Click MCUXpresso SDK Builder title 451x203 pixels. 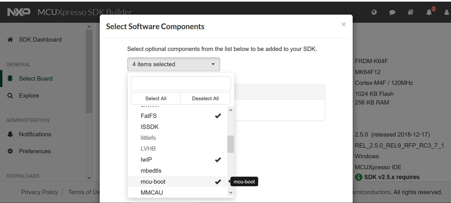pyautogui.click(x=84, y=12)
